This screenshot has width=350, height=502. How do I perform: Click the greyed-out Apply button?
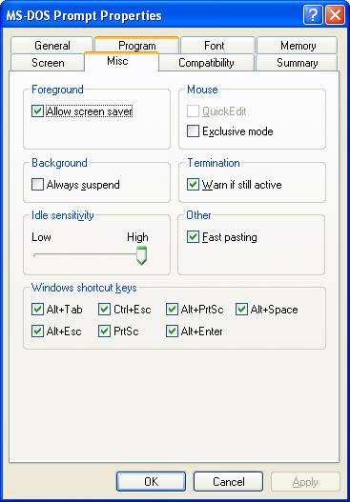click(305, 481)
